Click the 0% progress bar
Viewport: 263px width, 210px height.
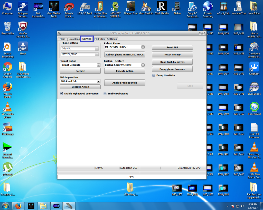131,177
